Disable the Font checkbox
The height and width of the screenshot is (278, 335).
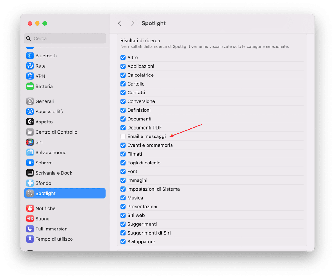click(x=123, y=172)
